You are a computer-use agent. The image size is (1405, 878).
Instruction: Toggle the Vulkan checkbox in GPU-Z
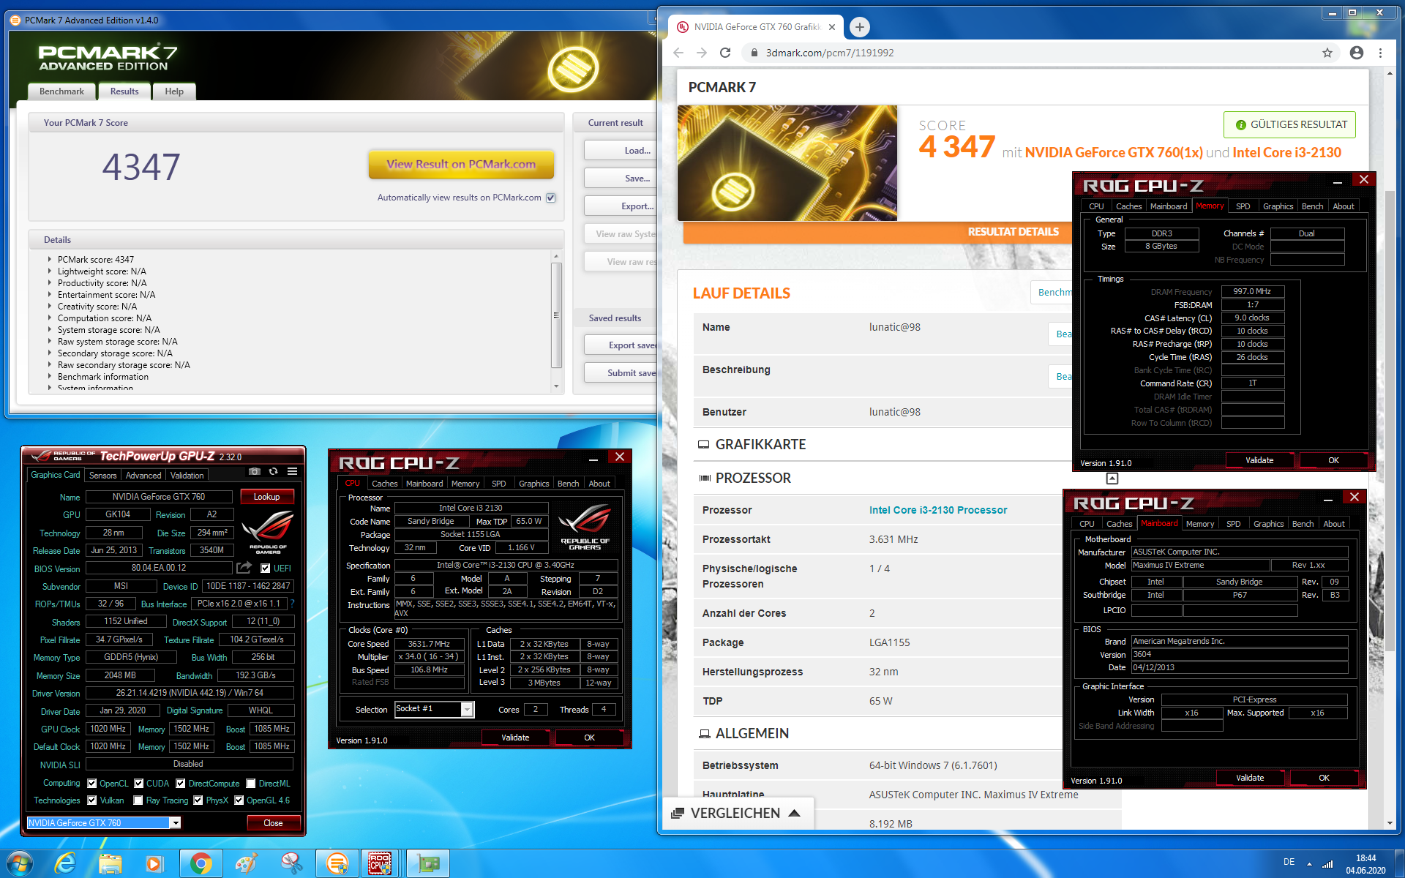tap(92, 800)
